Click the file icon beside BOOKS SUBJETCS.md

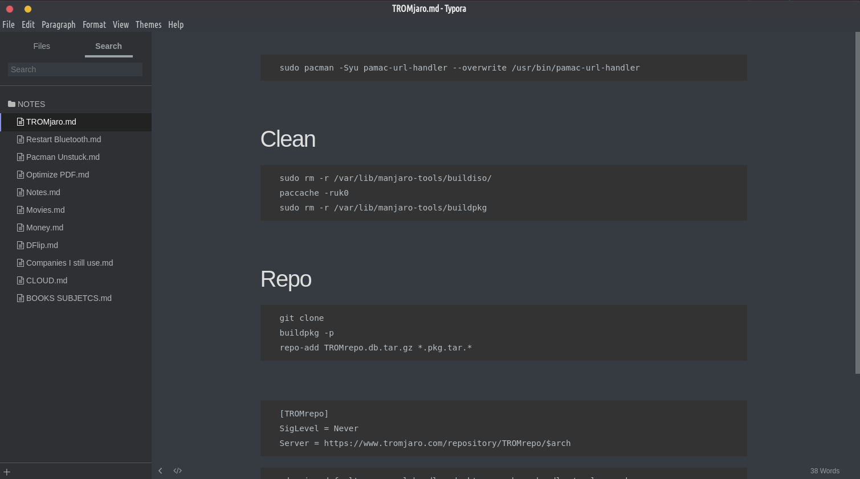21,298
